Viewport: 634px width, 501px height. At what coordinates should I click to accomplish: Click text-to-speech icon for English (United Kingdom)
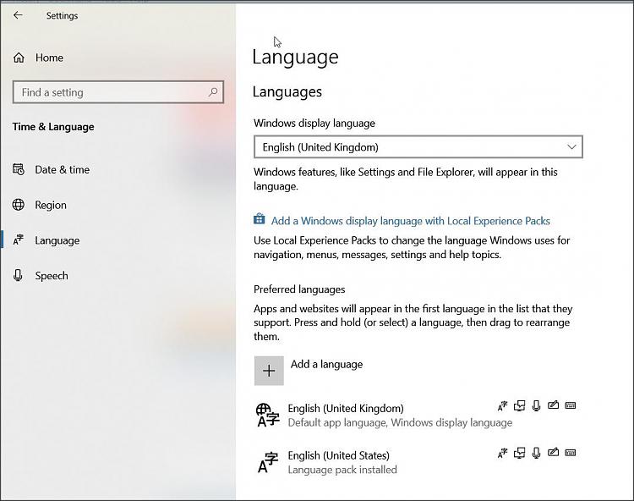[x=520, y=405]
